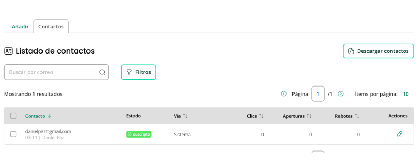The image size is (420, 163).
Task: Click the page number input box
Action: [x=318, y=94]
